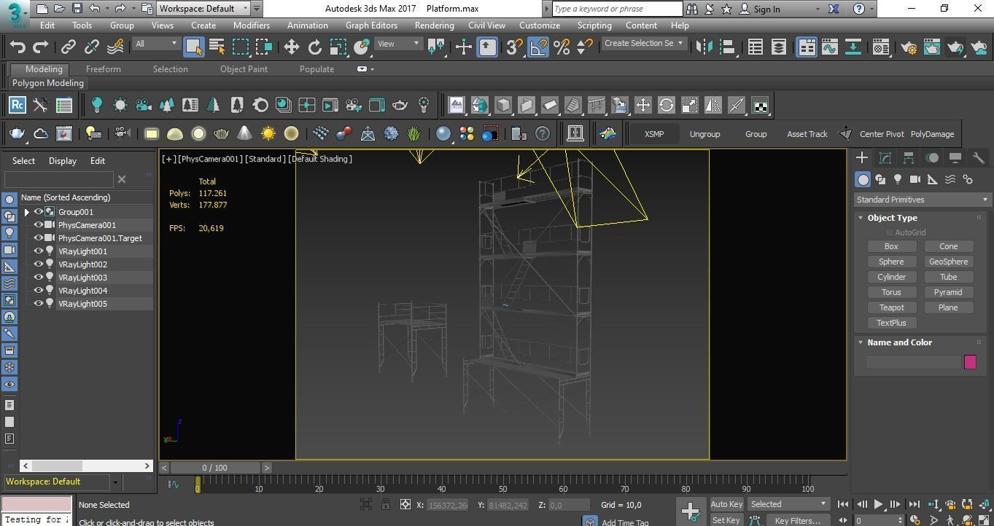This screenshot has width=994, height=526.
Task: Toggle Auto Key mode
Action: pyautogui.click(x=726, y=504)
